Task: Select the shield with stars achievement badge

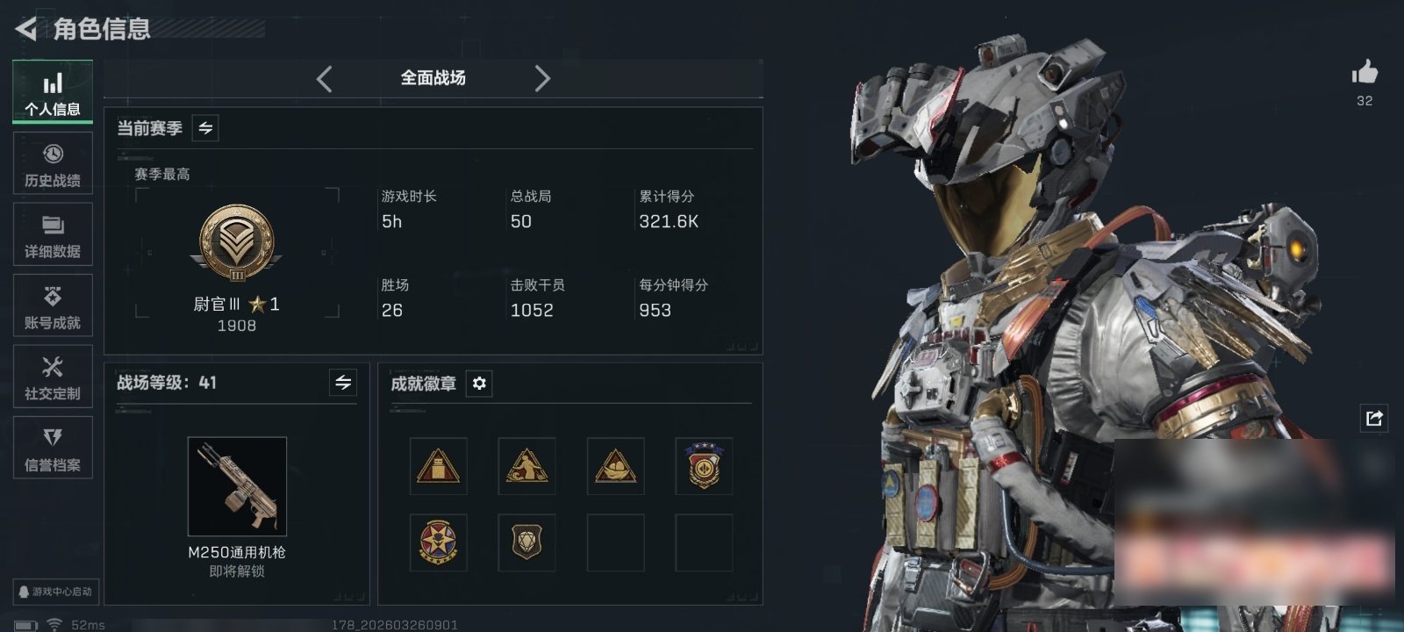Action: (704, 466)
